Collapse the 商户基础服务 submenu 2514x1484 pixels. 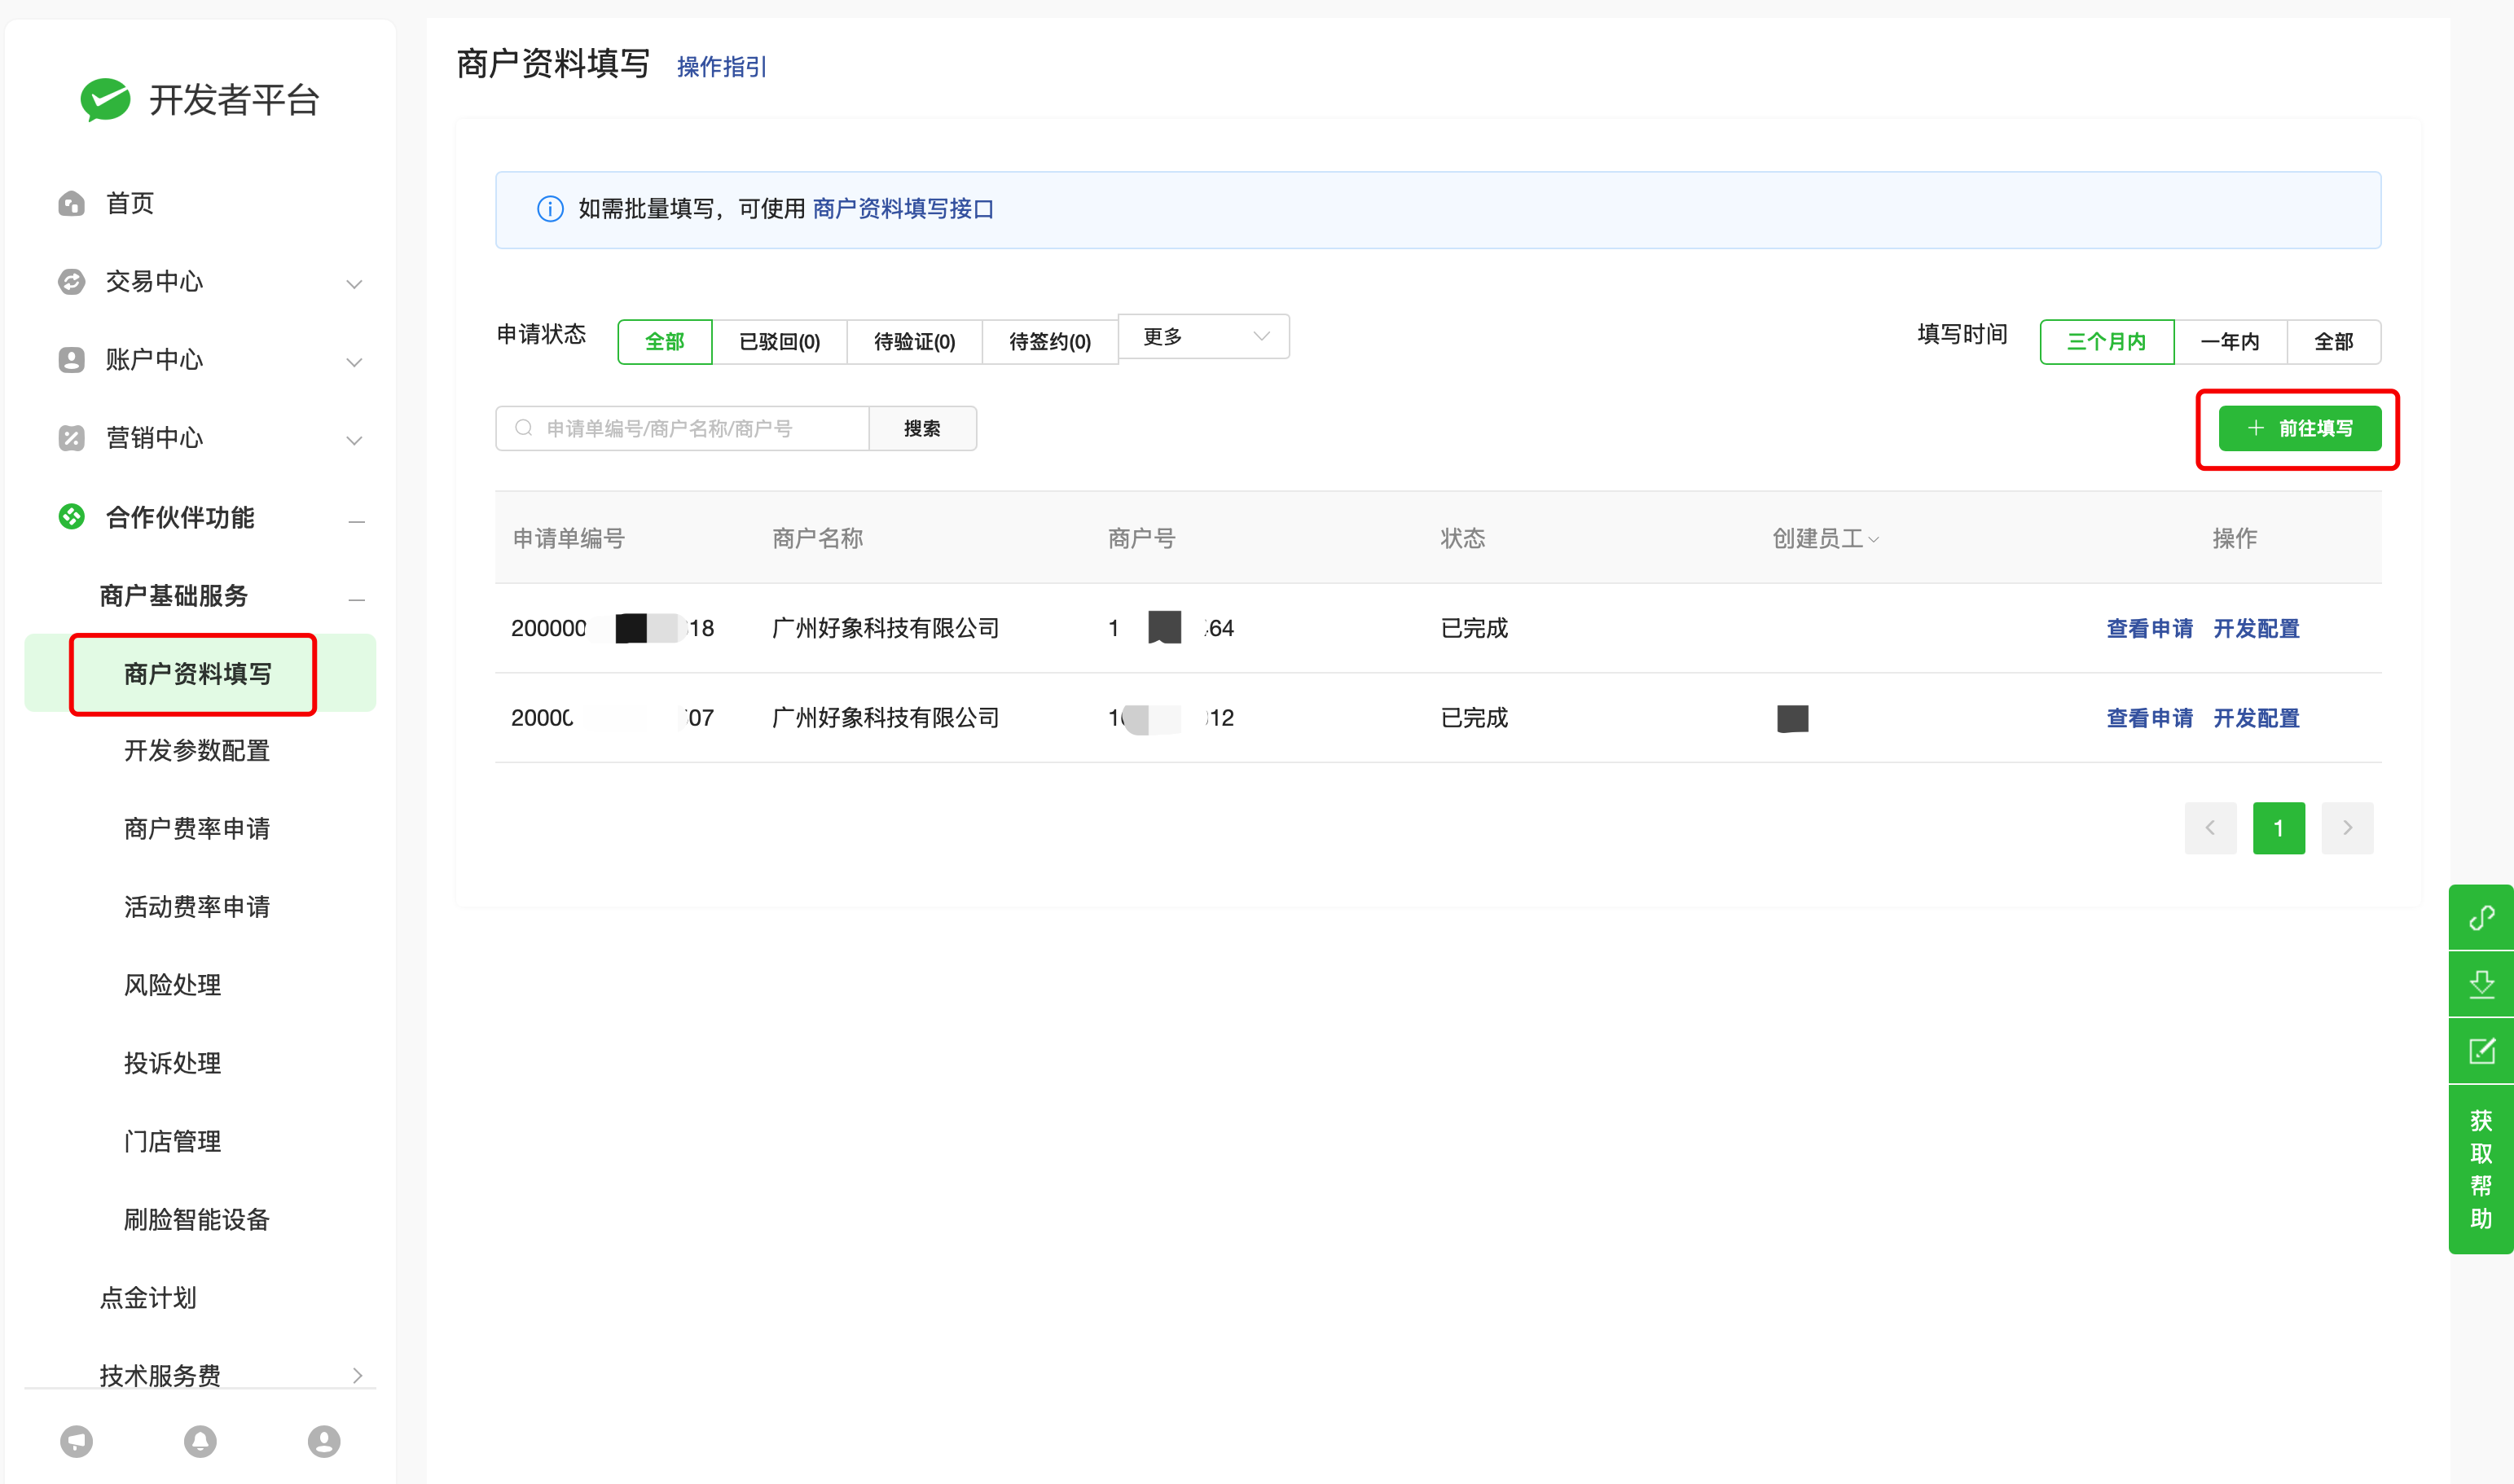point(356,599)
